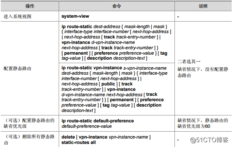The height and width of the screenshot is (147, 232).
Task: Click static-routes all command text
Action: (x=79, y=142)
